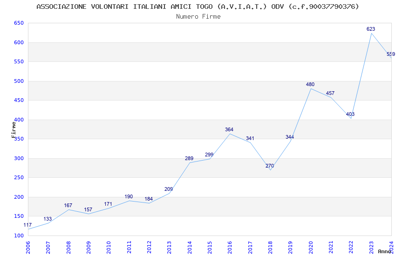The width and height of the screenshot is (396, 256).
Task: Click the x-axis year 2012
Action: pos(149,247)
